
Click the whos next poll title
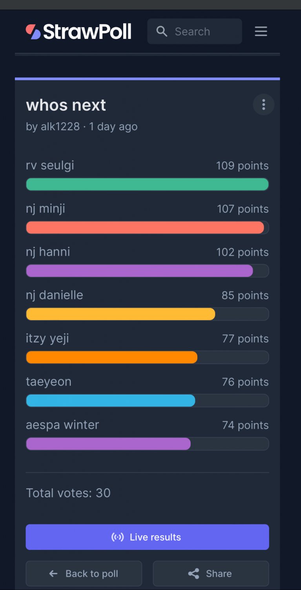coord(66,105)
